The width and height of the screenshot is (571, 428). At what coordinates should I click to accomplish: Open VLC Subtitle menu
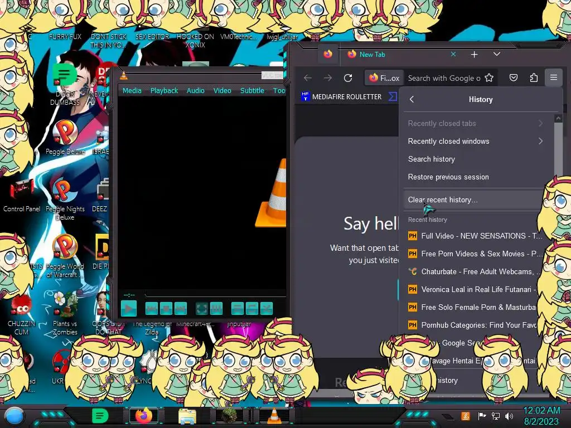(x=252, y=91)
